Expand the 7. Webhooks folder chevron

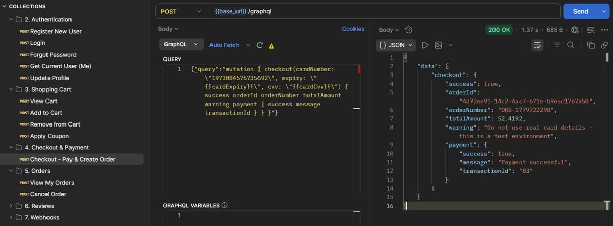11,217
